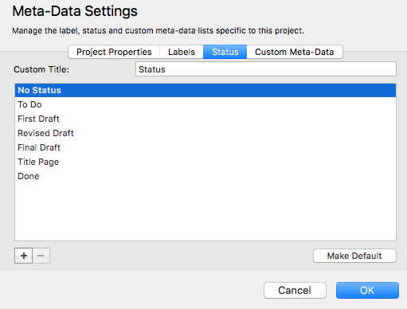Select the Title Page status item

(205, 162)
